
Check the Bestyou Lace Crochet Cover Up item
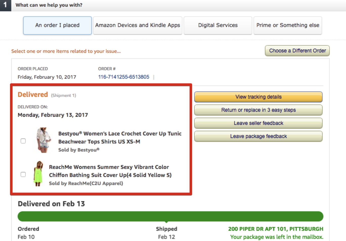point(23,141)
